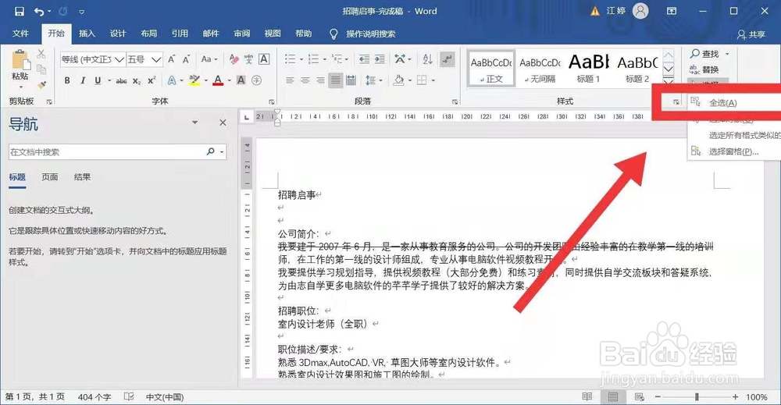Click the enclosed character icon

[x=256, y=80]
